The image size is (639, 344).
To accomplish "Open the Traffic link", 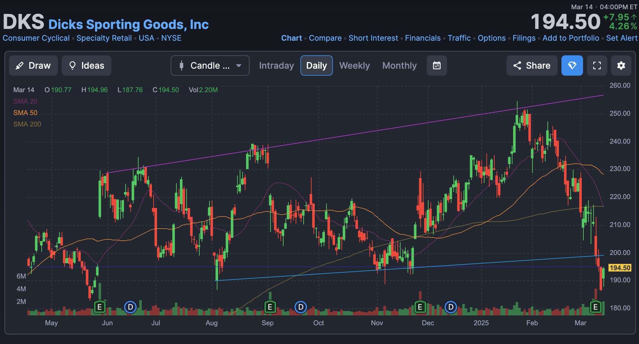I will coord(459,38).
